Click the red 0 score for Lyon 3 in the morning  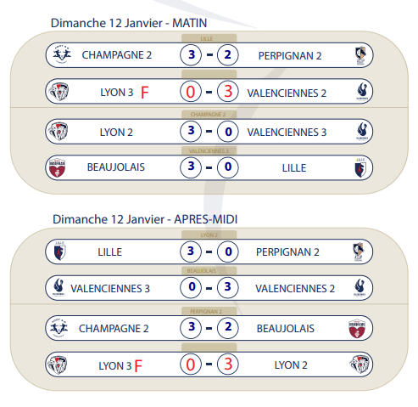pyautogui.click(x=191, y=92)
